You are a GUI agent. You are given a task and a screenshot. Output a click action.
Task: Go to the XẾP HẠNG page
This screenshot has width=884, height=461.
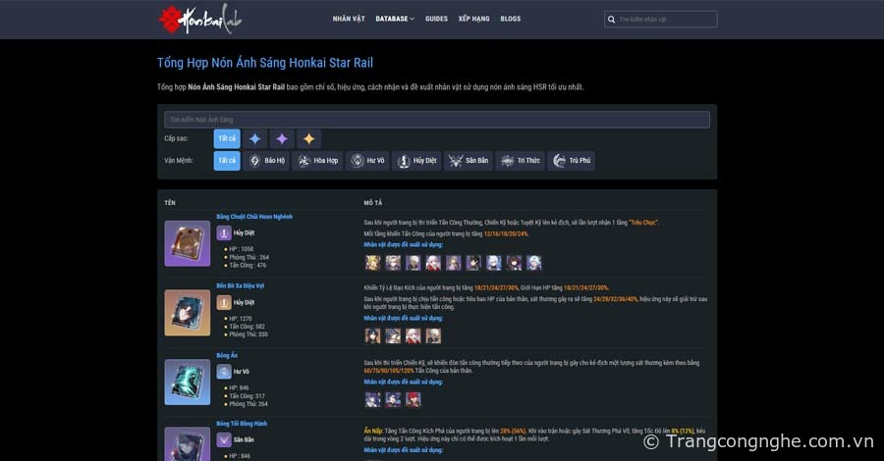pyautogui.click(x=473, y=19)
